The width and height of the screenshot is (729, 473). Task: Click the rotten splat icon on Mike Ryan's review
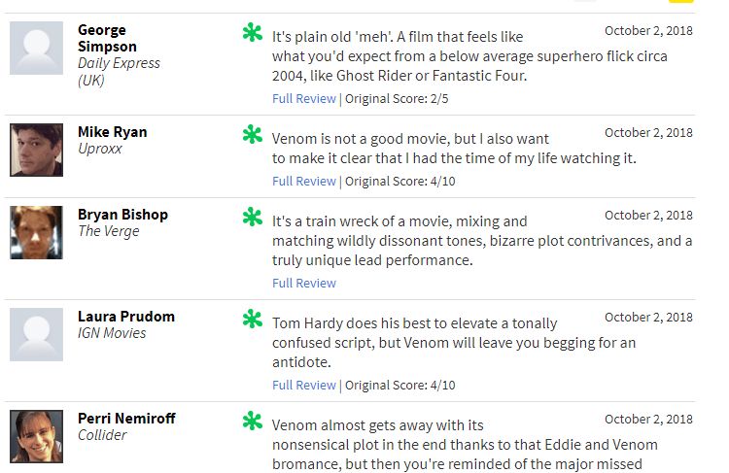[x=253, y=135]
